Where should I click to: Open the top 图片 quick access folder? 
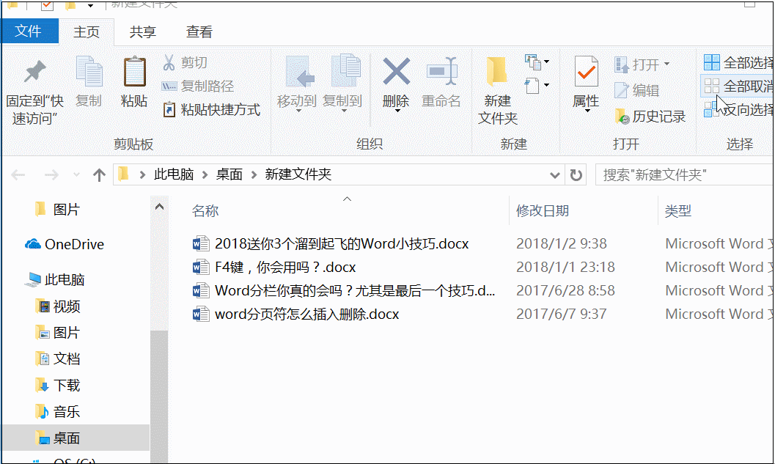coord(58,210)
